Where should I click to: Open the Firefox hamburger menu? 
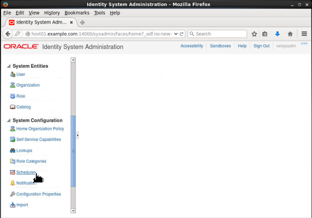(x=304, y=34)
